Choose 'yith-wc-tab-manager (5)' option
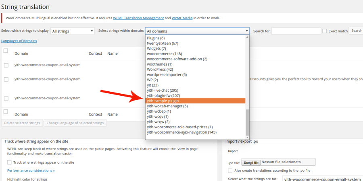This screenshot has height=181, width=363. coord(195,106)
